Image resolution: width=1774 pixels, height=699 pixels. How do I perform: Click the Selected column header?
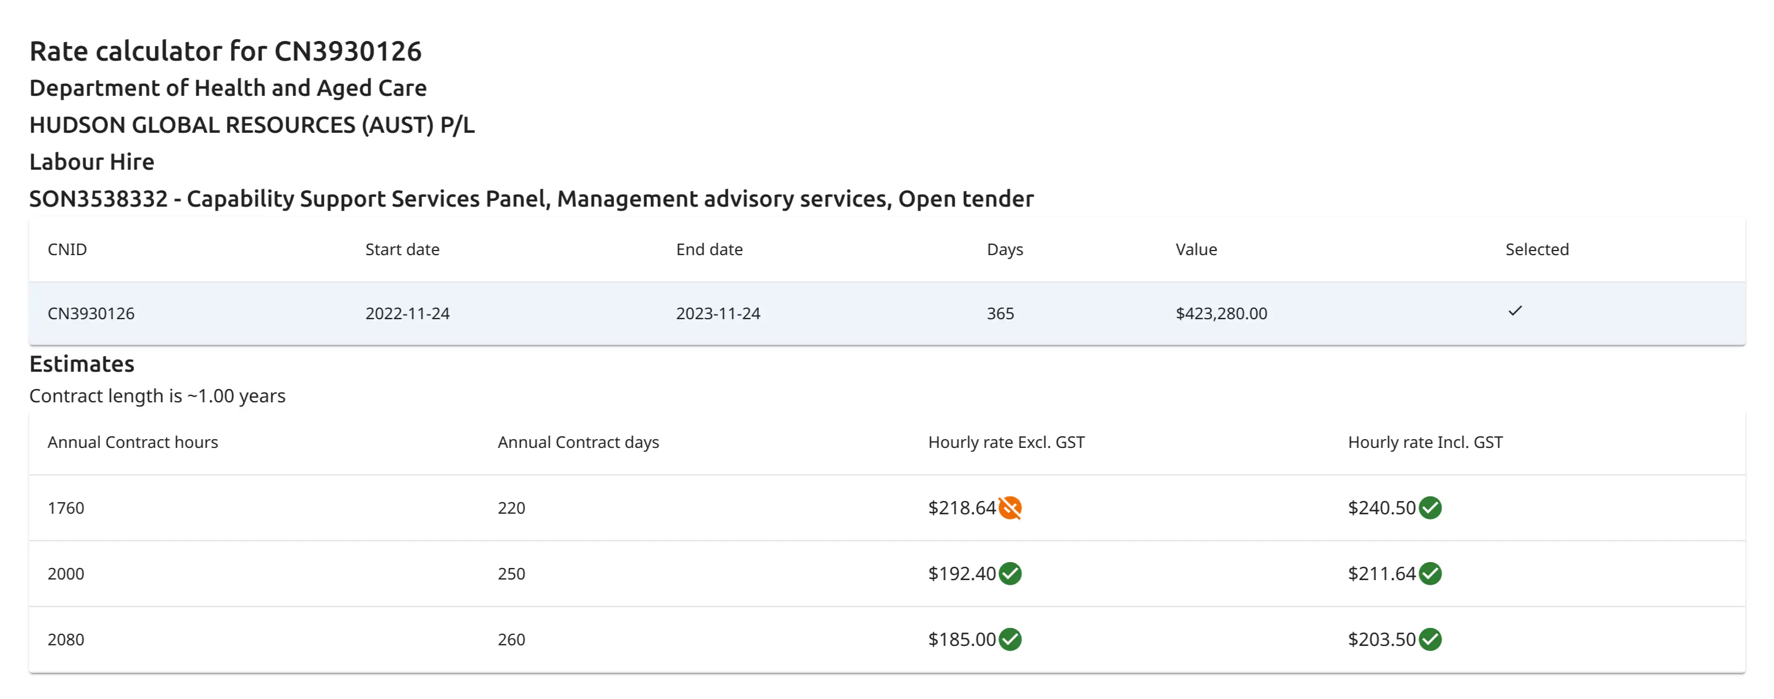click(x=1536, y=249)
